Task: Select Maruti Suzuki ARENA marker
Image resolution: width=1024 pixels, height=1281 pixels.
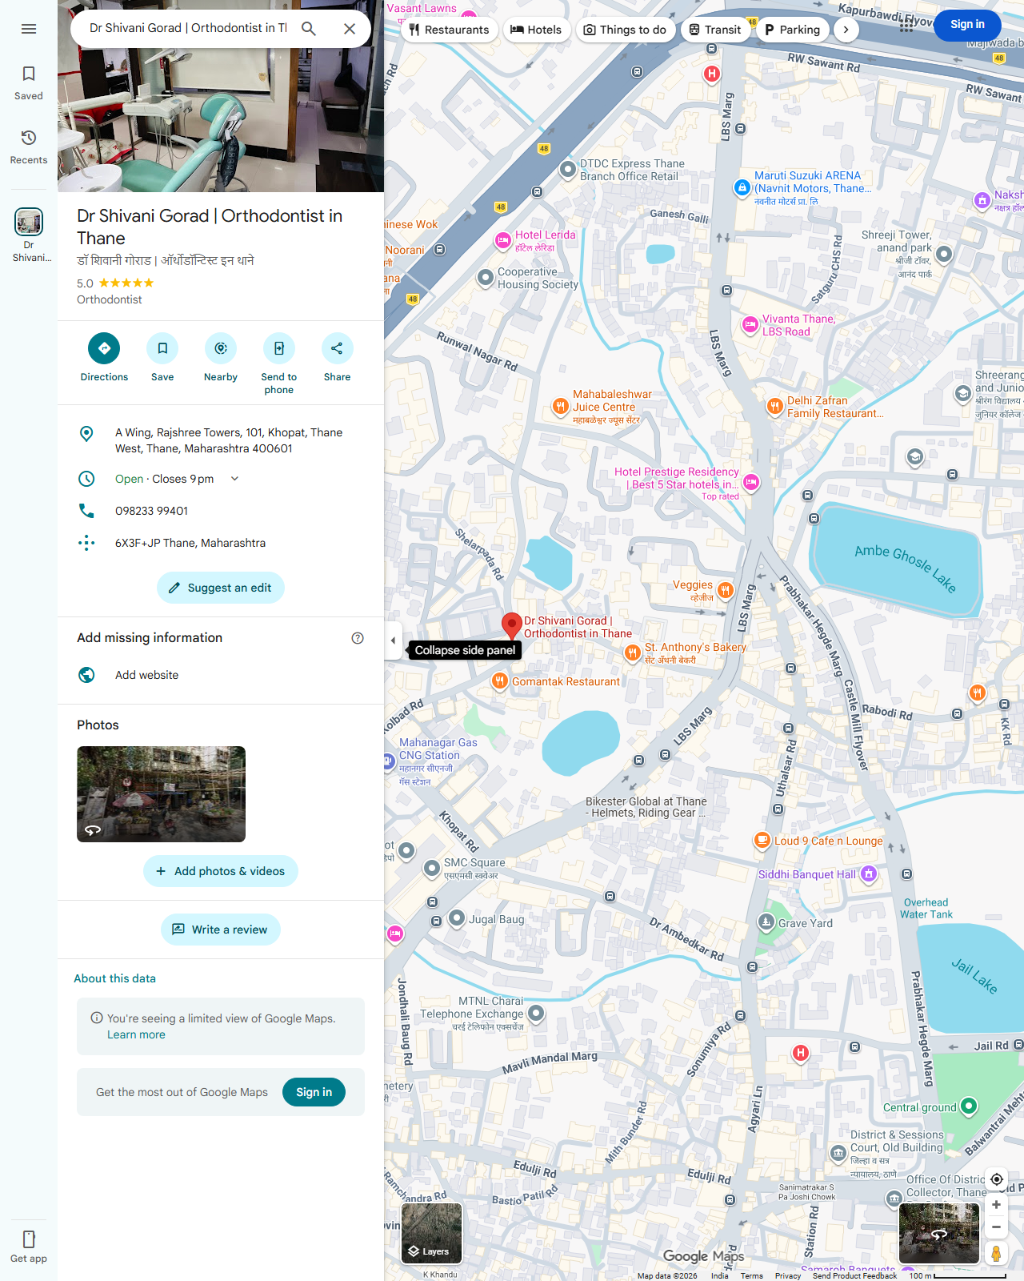Action: (742, 187)
